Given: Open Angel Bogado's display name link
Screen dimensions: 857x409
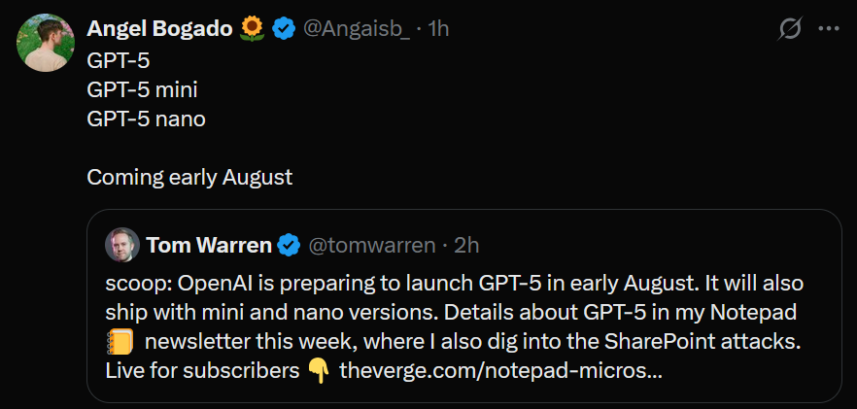Looking at the screenshot, I should point(159,29).
